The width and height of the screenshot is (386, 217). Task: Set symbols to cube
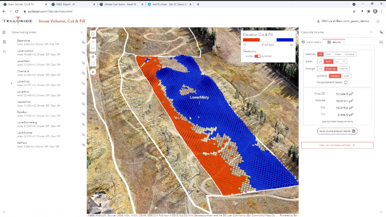click(346, 76)
